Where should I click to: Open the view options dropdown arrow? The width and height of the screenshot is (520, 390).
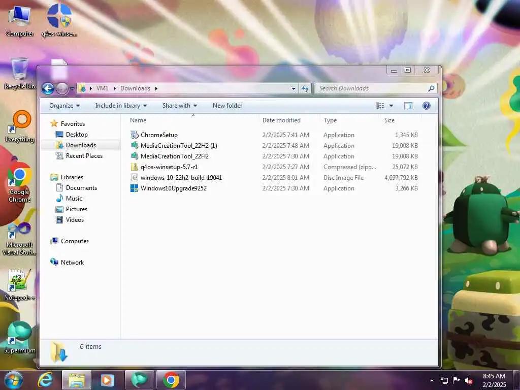(392, 106)
